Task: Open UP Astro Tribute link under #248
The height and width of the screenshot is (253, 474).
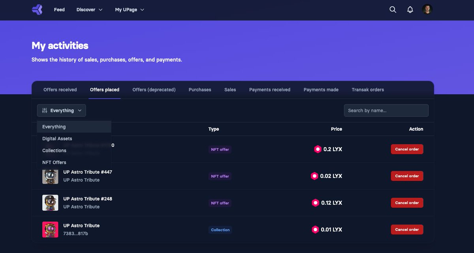Action: [81, 207]
